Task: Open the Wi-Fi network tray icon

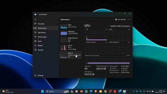Action: (147, 91)
